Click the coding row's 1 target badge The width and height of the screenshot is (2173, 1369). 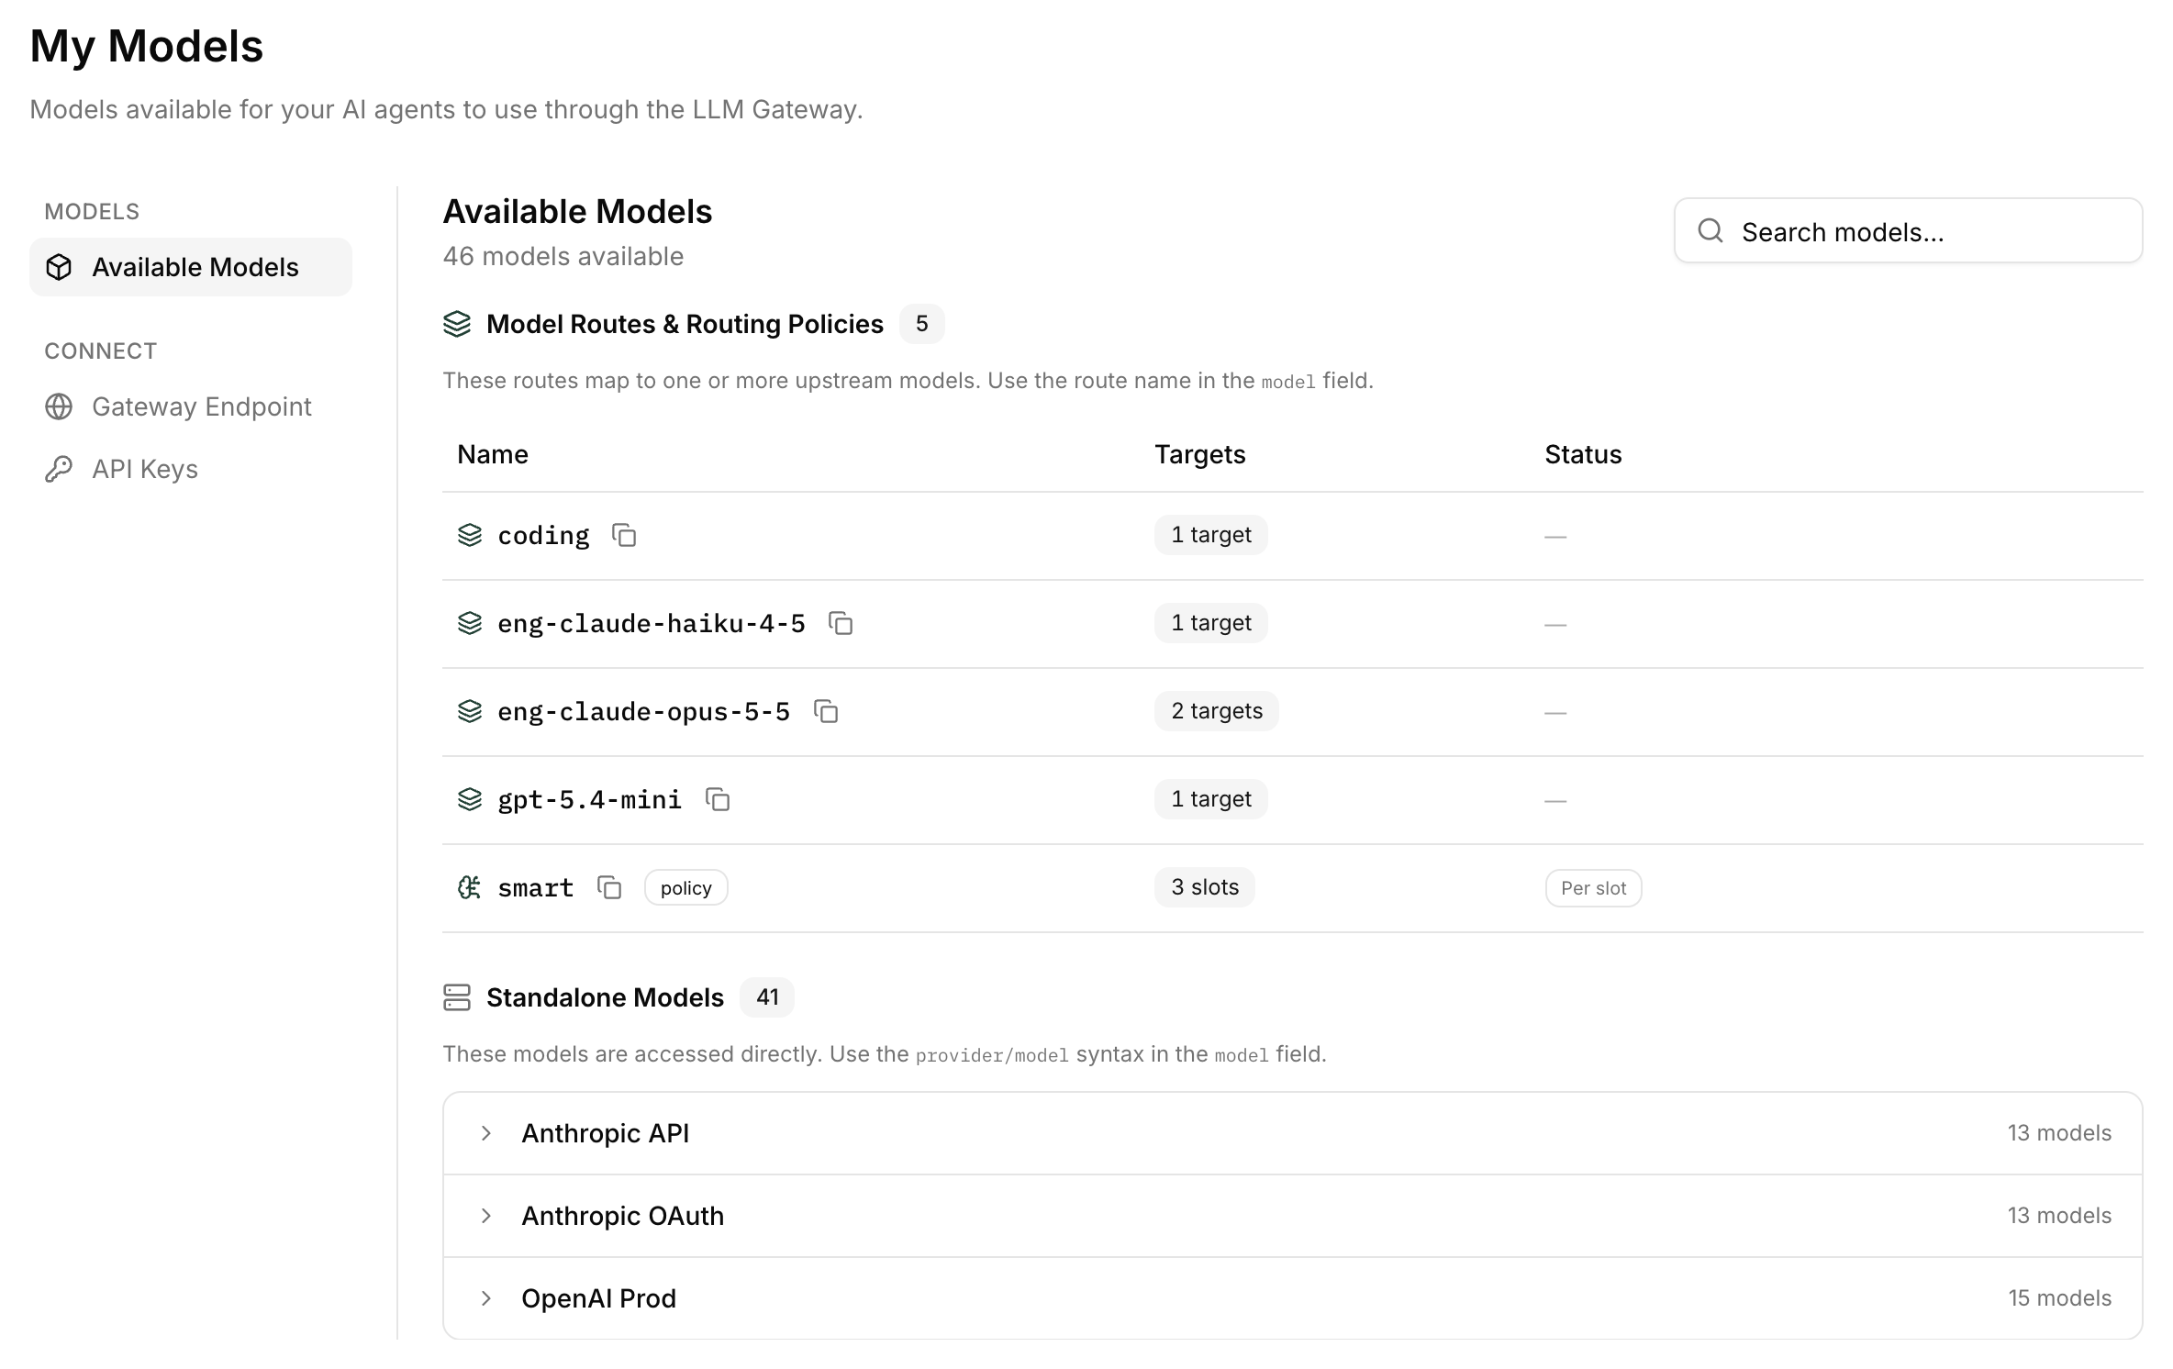1211,535
